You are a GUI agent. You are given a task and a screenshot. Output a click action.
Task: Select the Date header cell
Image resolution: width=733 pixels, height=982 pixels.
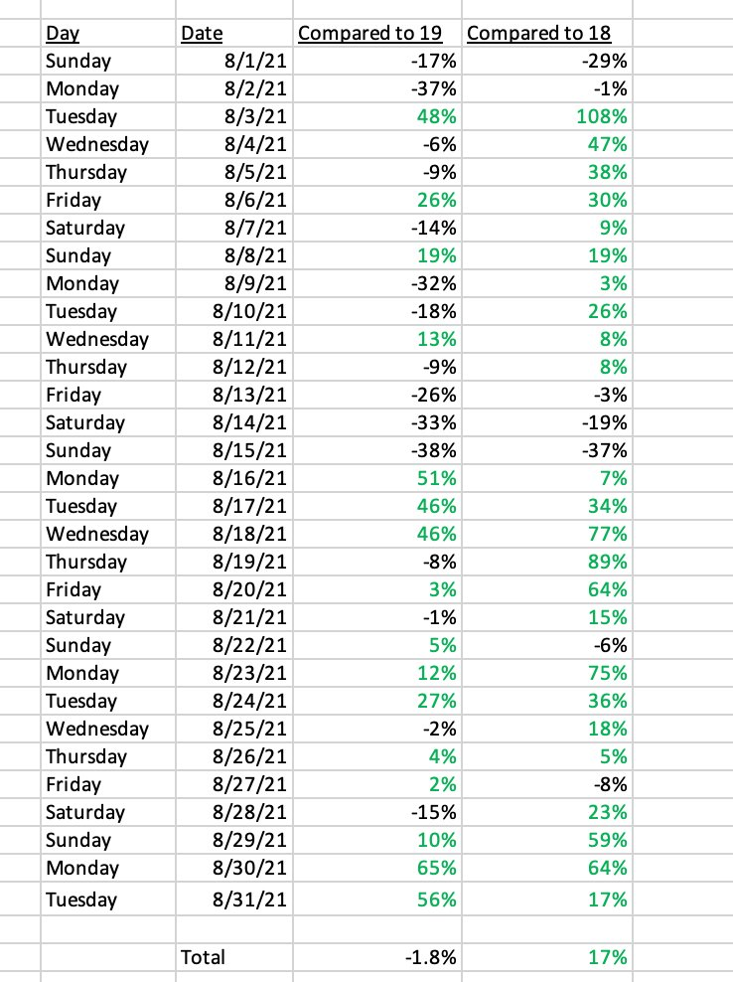click(x=234, y=33)
